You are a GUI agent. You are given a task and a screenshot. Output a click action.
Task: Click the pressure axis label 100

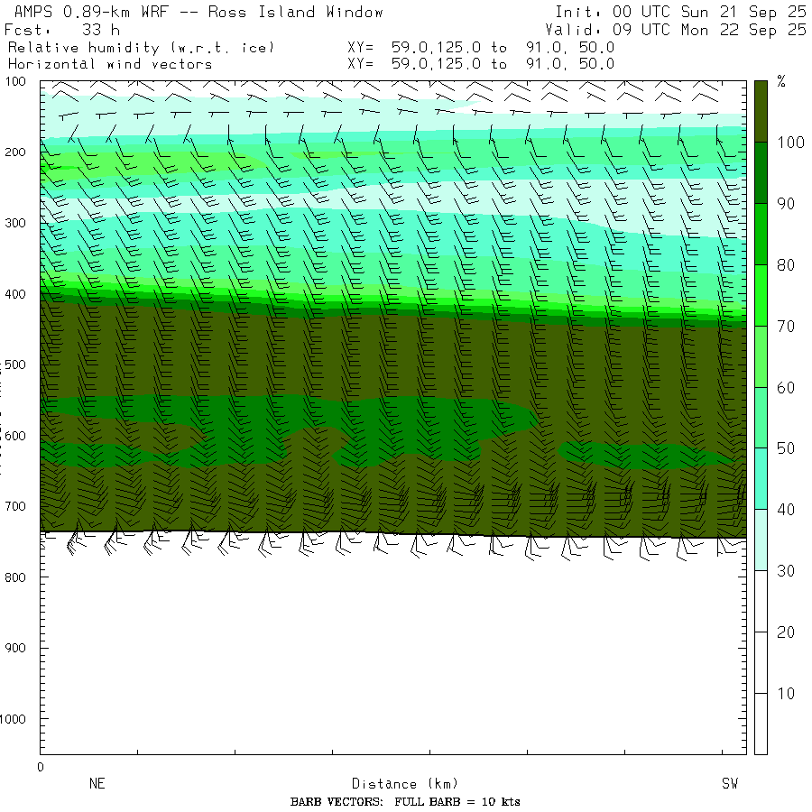coord(15,81)
